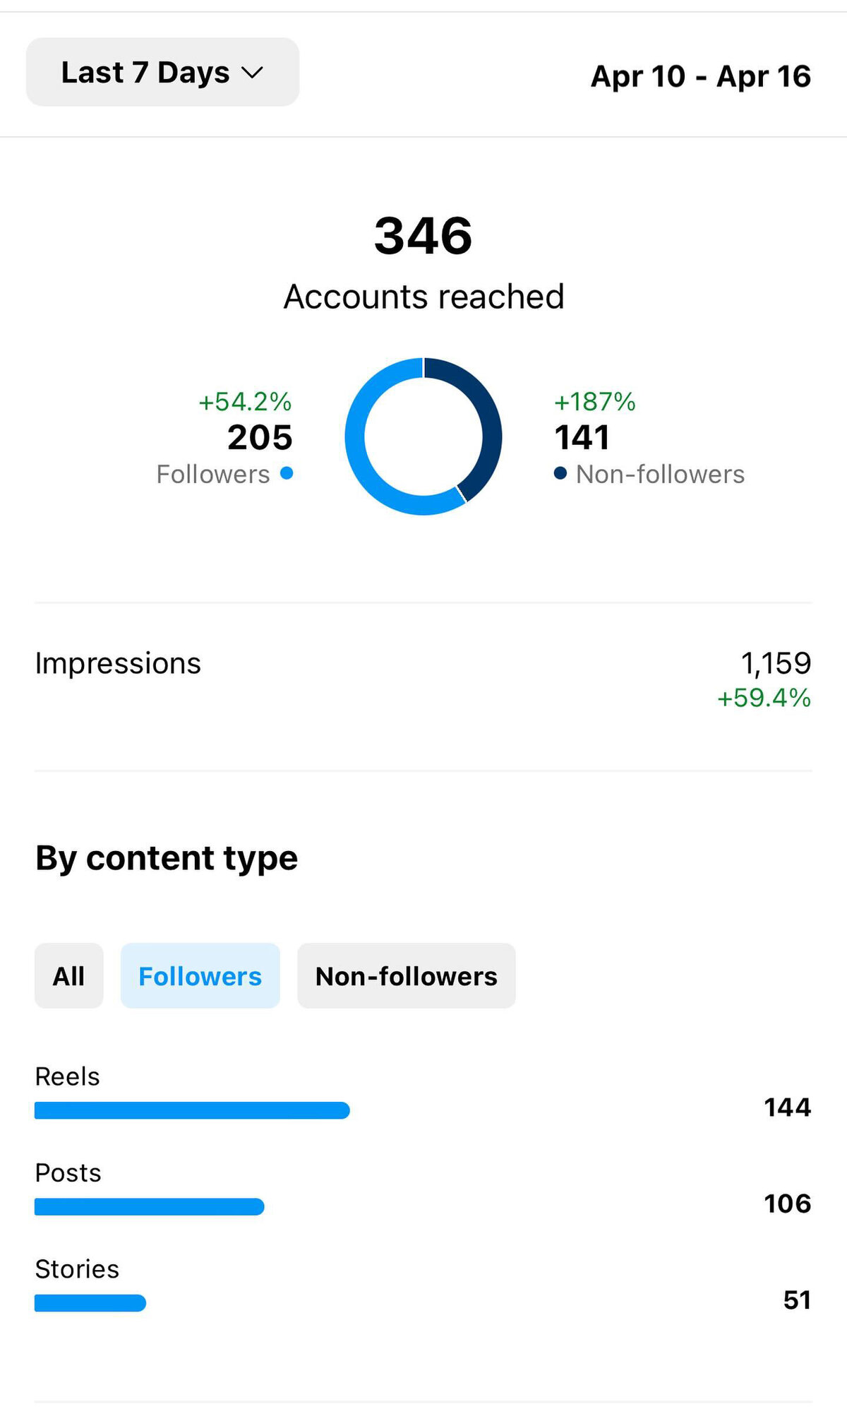Click the Reels progress bar
The width and height of the screenshot is (847, 1426).
click(192, 1110)
